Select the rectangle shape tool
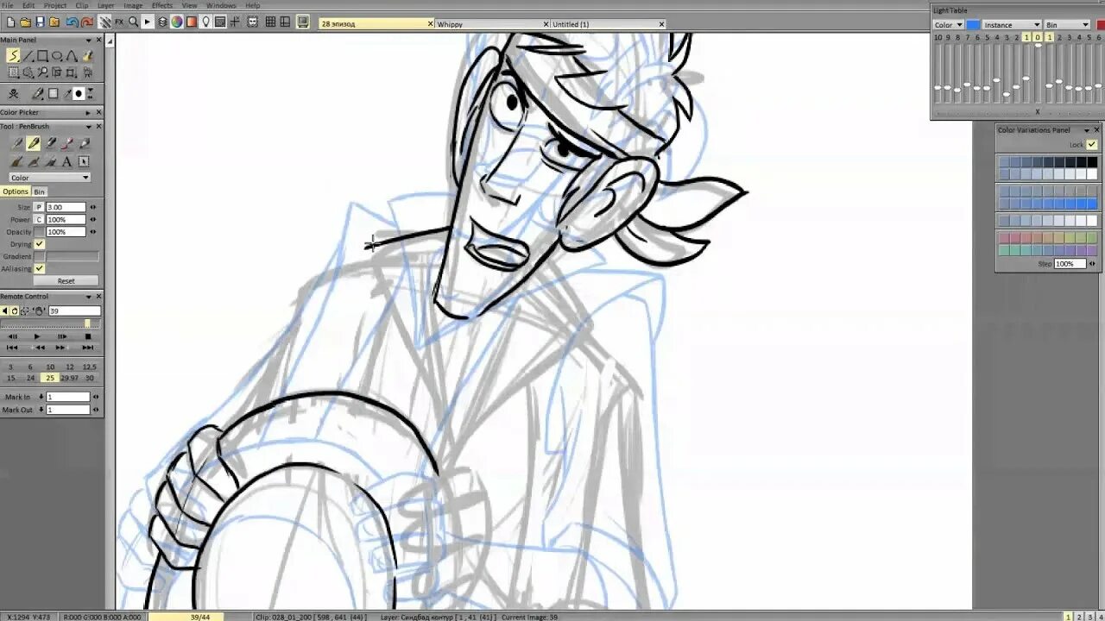The width and height of the screenshot is (1105, 621). point(42,55)
